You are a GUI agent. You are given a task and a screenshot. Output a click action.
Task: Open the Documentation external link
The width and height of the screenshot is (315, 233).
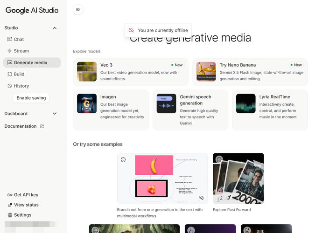(24, 126)
